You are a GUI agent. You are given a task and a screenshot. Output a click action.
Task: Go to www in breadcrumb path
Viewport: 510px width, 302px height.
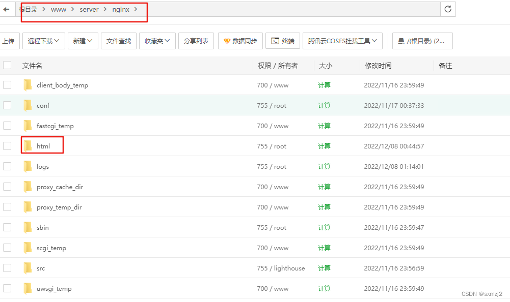(59, 10)
